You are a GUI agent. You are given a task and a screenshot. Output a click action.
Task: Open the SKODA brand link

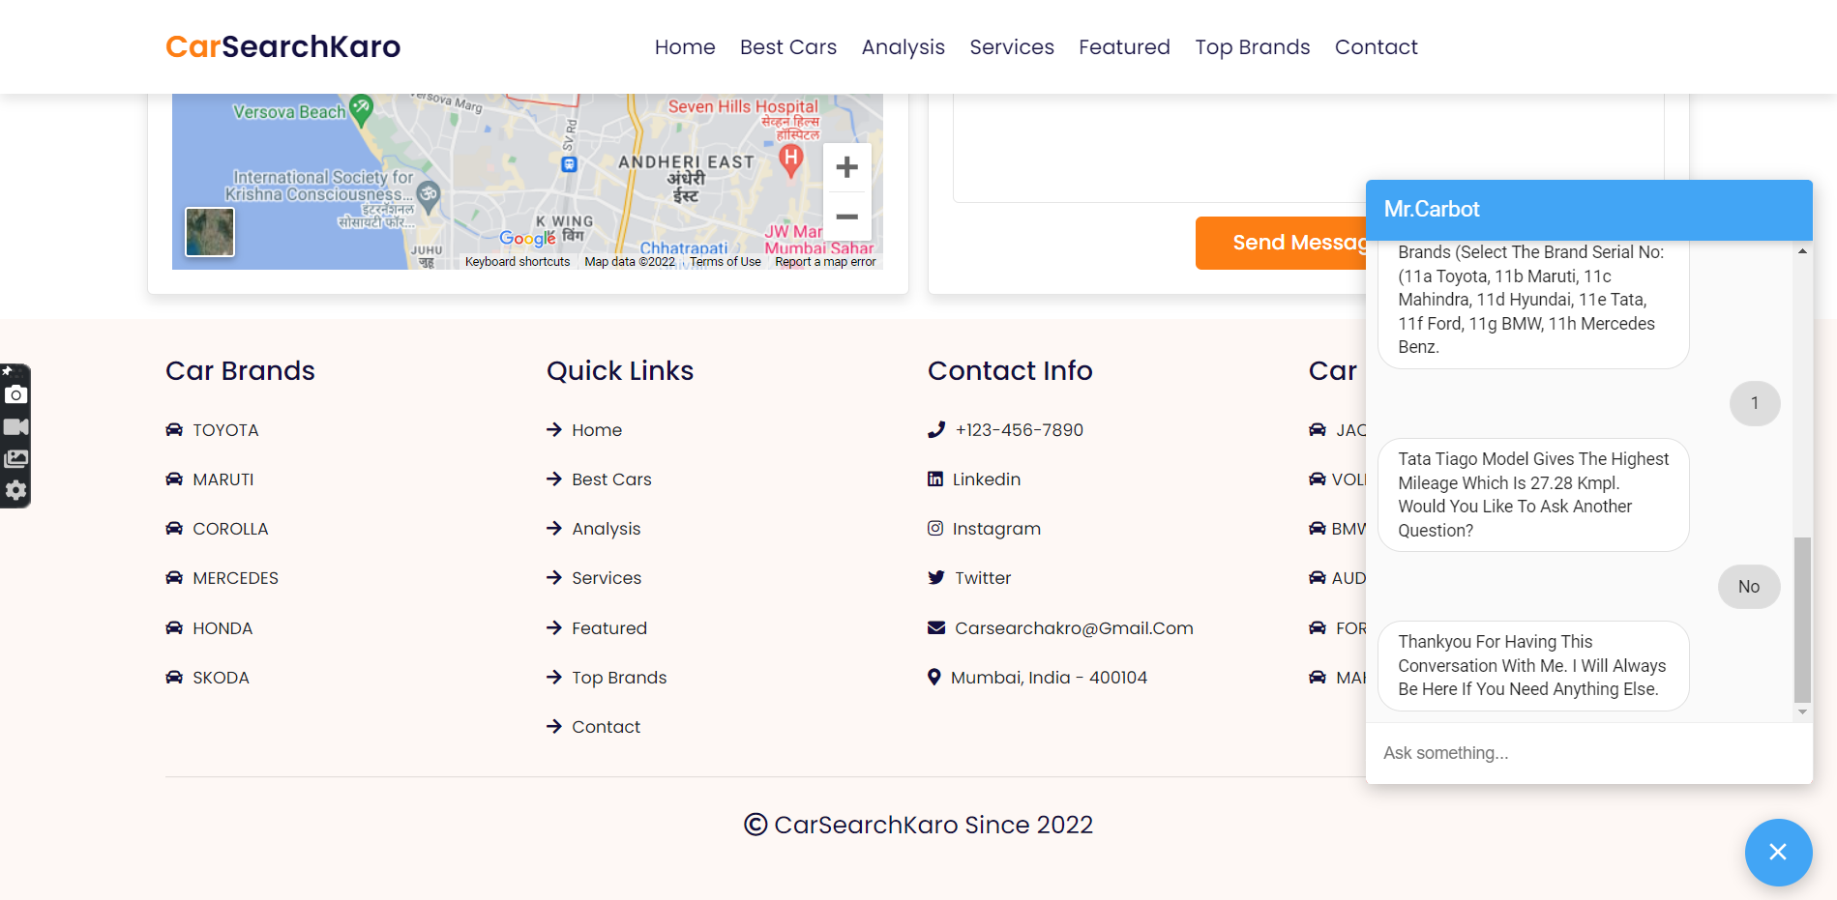tap(221, 678)
